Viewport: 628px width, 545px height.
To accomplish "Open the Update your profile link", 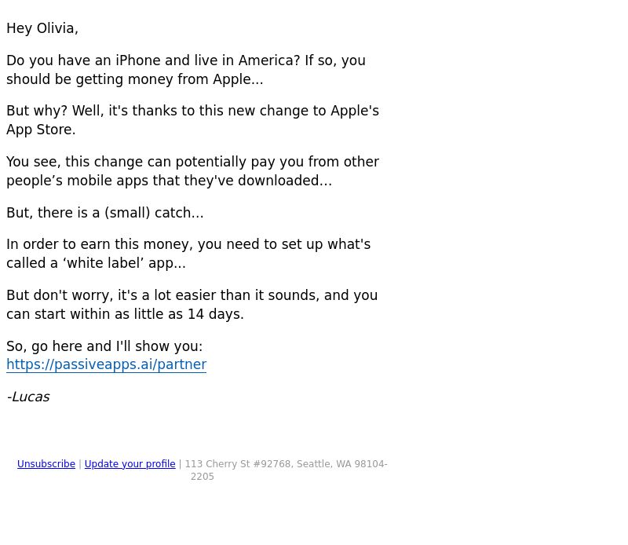I will pyautogui.click(x=130, y=463).
